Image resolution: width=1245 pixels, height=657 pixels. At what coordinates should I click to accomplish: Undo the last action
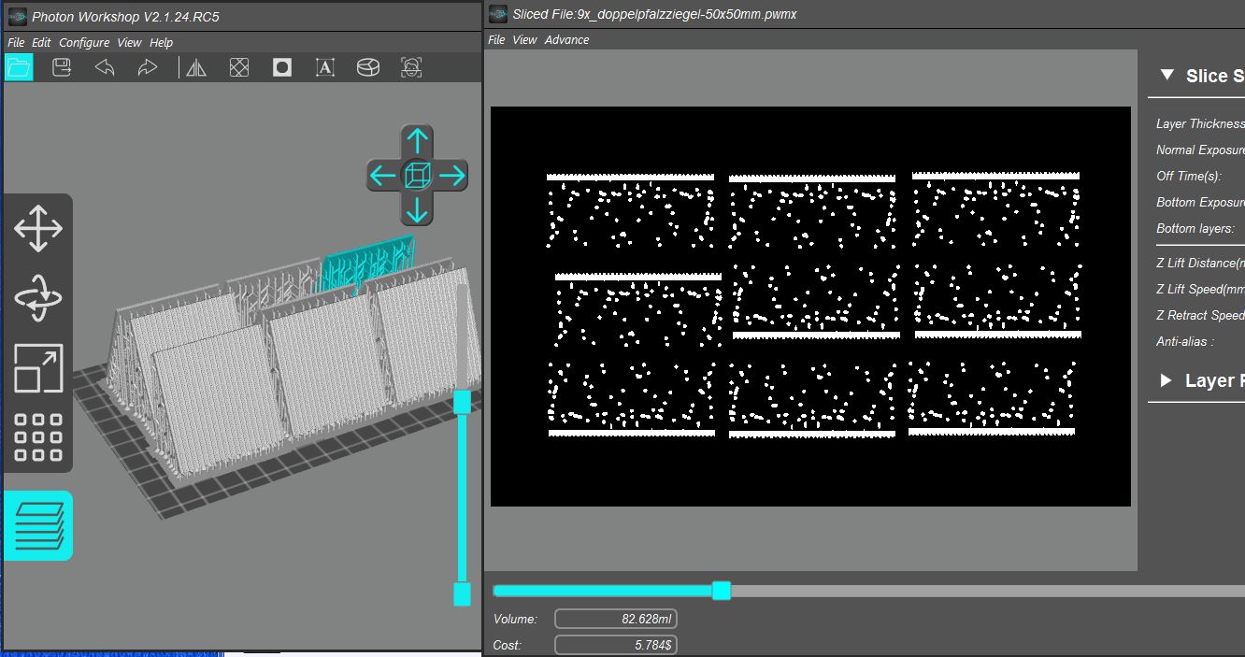(x=105, y=67)
